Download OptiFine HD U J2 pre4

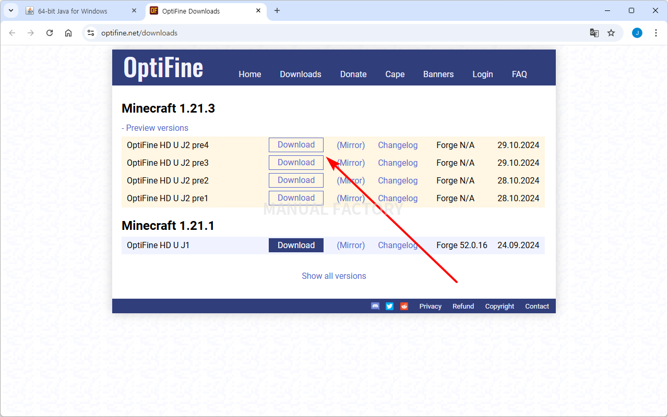(296, 145)
